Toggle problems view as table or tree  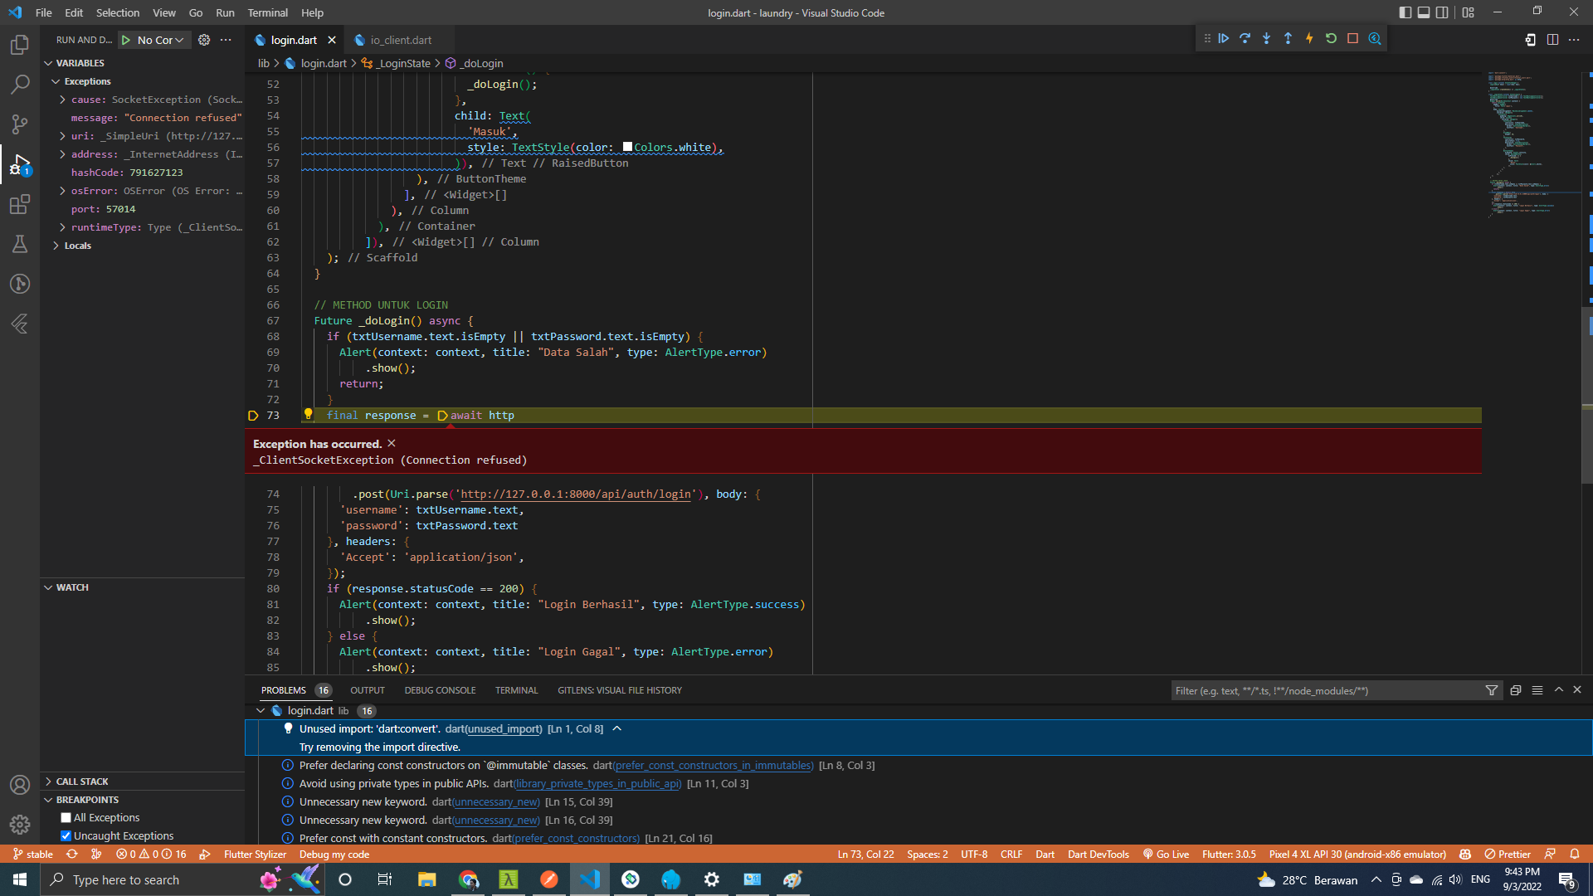coord(1537,690)
